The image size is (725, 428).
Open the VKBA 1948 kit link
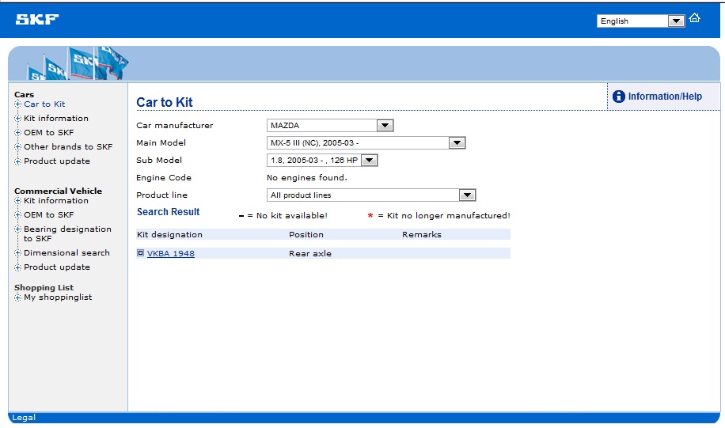coord(171,253)
